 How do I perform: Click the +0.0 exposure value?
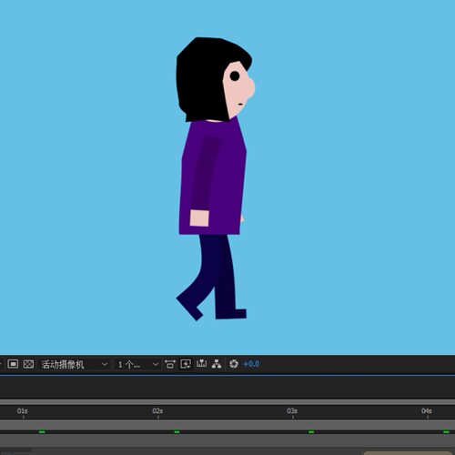pyautogui.click(x=251, y=364)
